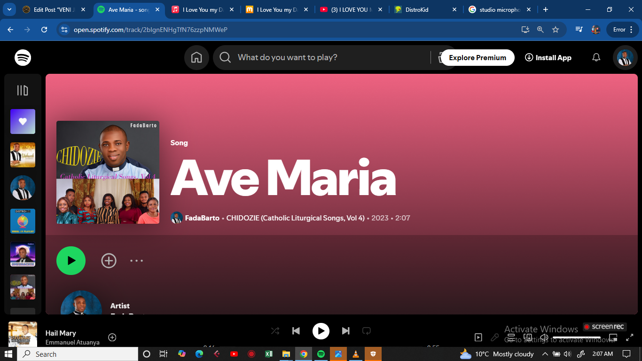Open the purple-cover album in sidebar
642x361 pixels.
23,254
